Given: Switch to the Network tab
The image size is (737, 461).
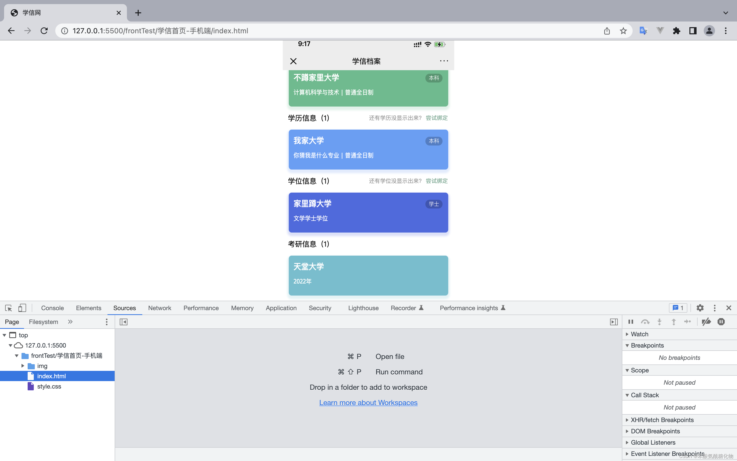Looking at the screenshot, I should 160,308.
